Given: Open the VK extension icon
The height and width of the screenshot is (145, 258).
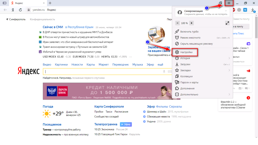Looking at the screenshot, I should click(245, 10).
